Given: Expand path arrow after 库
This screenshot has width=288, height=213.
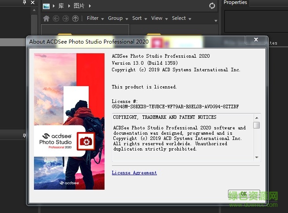Looking at the screenshot, I should (69, 6).
